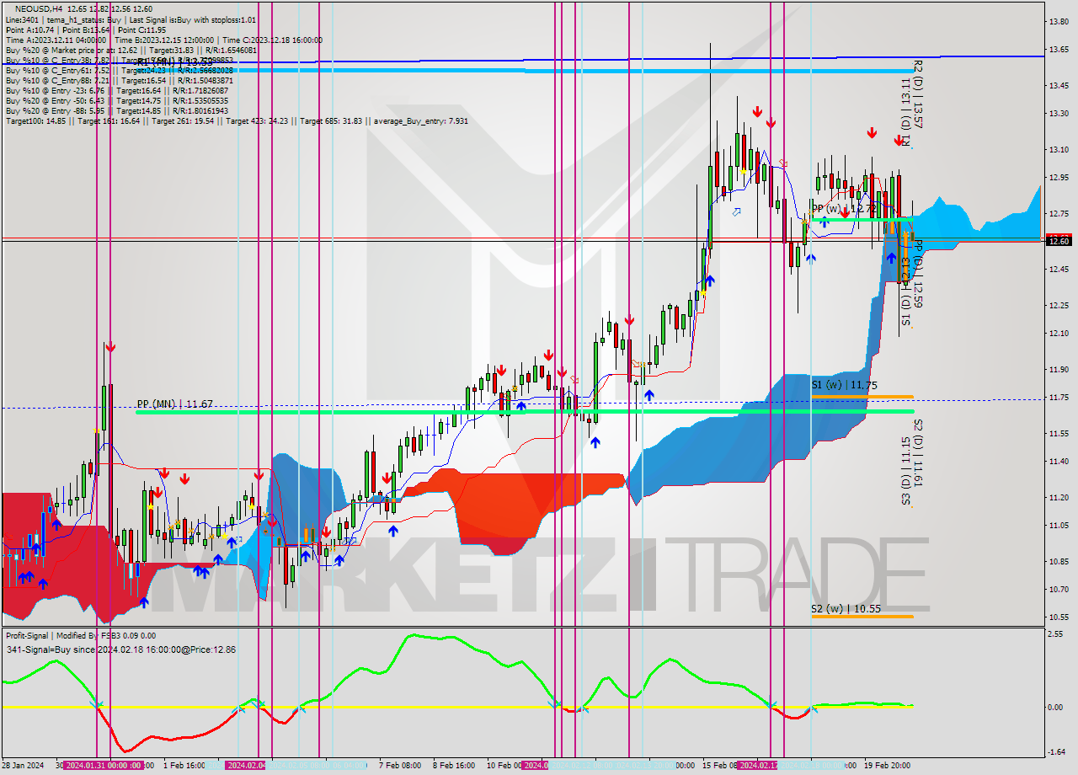This screenshot has width=1078, height=775.
Task: Click the '28 Jan 2024' date axis label
Action: [24, 766]
